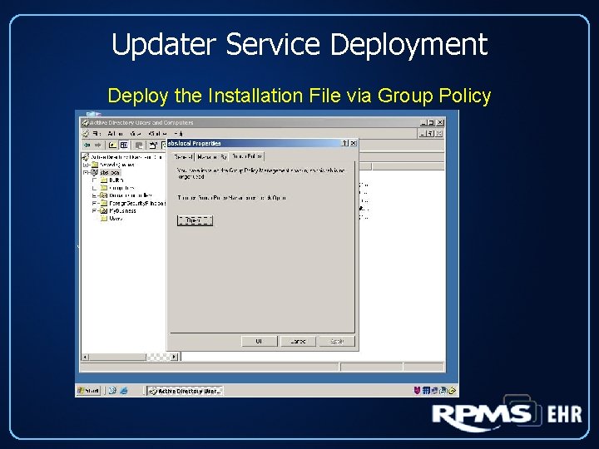The image size is (599, 449).
Task: Click the Windows Start button
Action: point(88,391)
